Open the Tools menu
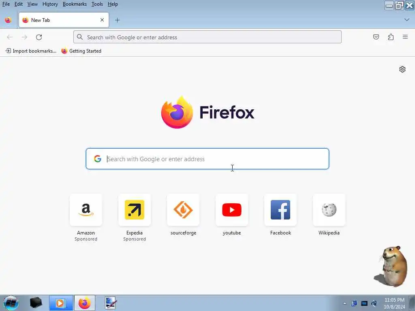This screenshot has height=311, width=415. tap(97, 4)
